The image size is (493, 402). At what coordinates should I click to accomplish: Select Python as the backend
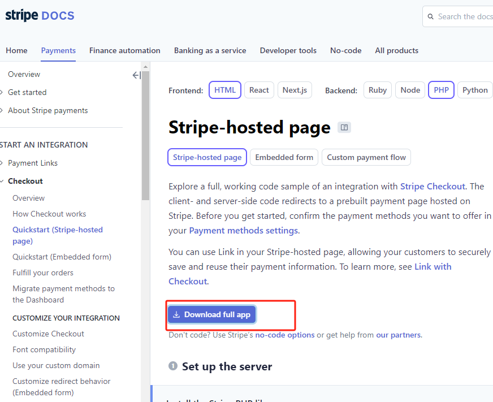tap(475, 90)
